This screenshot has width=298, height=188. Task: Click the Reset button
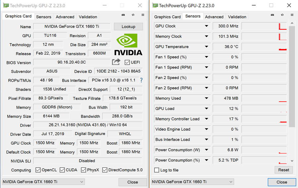pos(283,170)
